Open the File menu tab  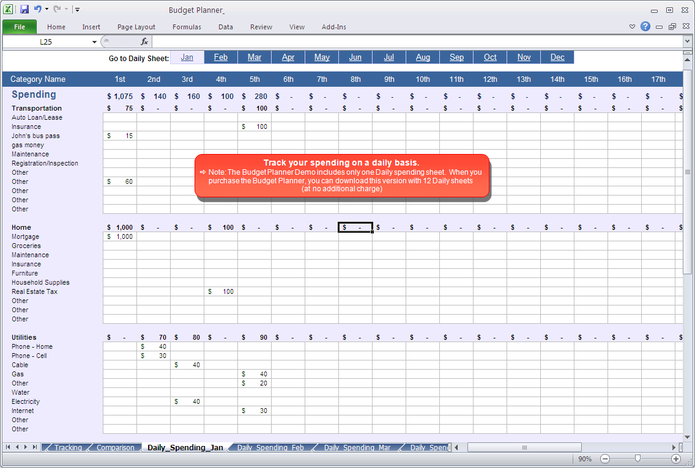pos(20,27)
